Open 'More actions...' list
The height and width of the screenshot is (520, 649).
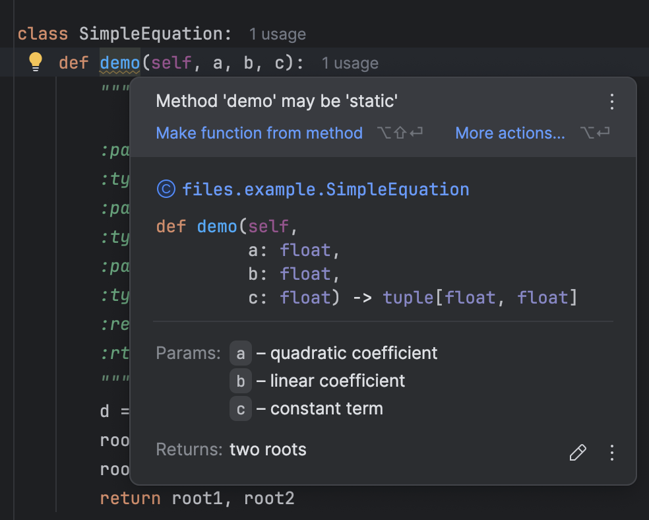pos(510,133)
